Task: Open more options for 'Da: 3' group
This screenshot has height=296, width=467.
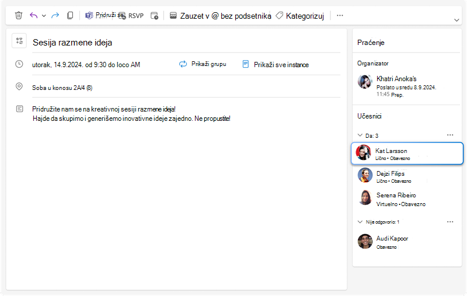Action: point(450,135)
